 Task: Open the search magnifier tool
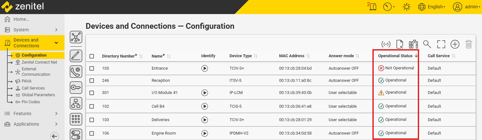pyautogui.click(x=427, y=44)
